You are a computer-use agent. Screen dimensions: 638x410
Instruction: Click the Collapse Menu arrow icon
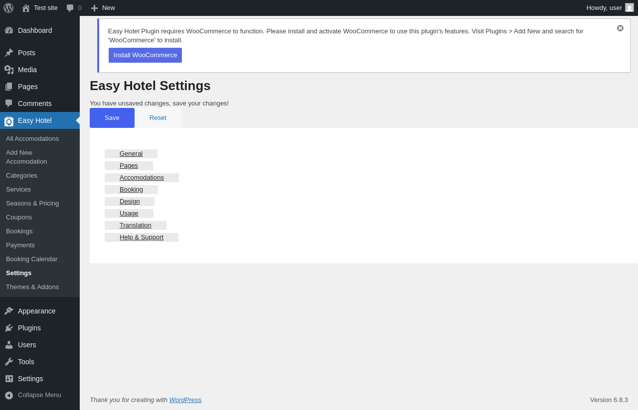coord(9,395)
